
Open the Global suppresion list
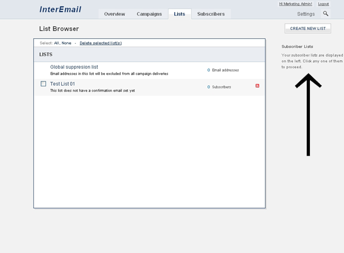[x=74, y=67]
